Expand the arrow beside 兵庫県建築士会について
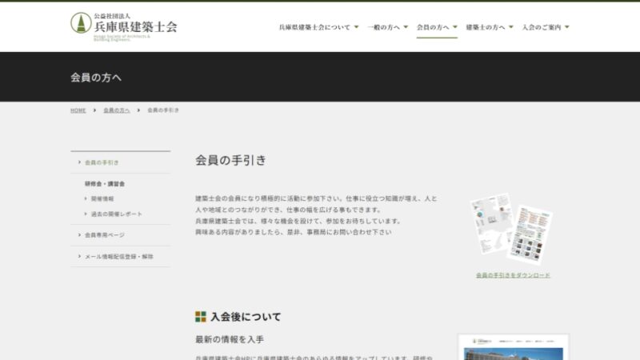 (356, 26)
